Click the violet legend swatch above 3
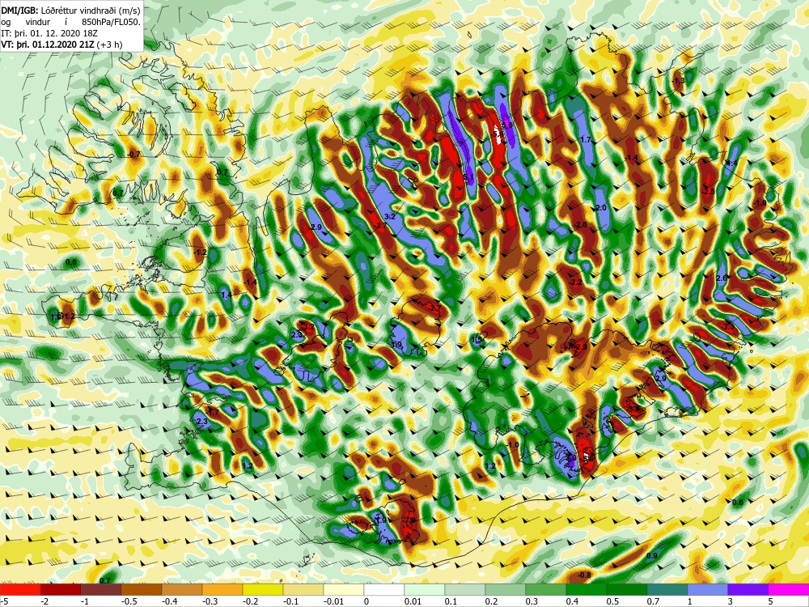Viewport: 809px width, 607px height. pos(748,589)
